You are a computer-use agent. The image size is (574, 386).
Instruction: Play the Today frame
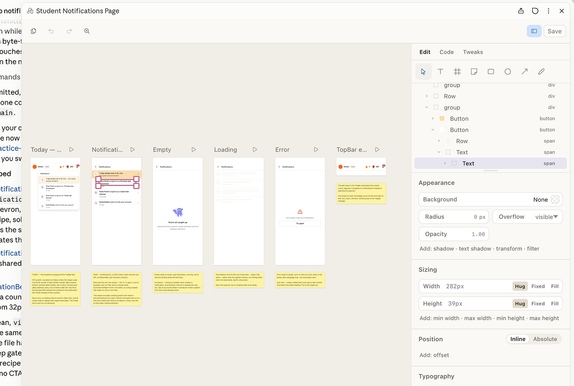(71, 150)
